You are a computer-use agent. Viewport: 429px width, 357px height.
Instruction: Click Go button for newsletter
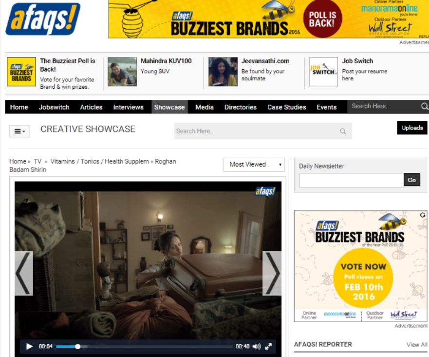pyautogui.click(x=412, y=180)
